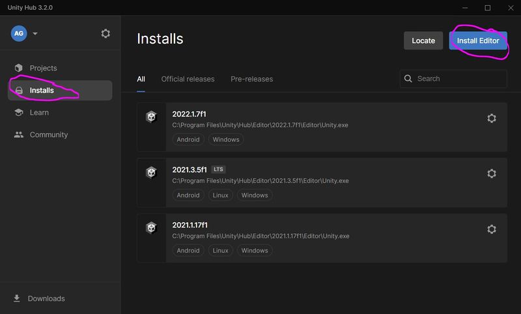Image resolution: width=521 pixels, height=314 pixels.
Task: Expand the account dropdown arrow
Action: click(x=35, y=34)
